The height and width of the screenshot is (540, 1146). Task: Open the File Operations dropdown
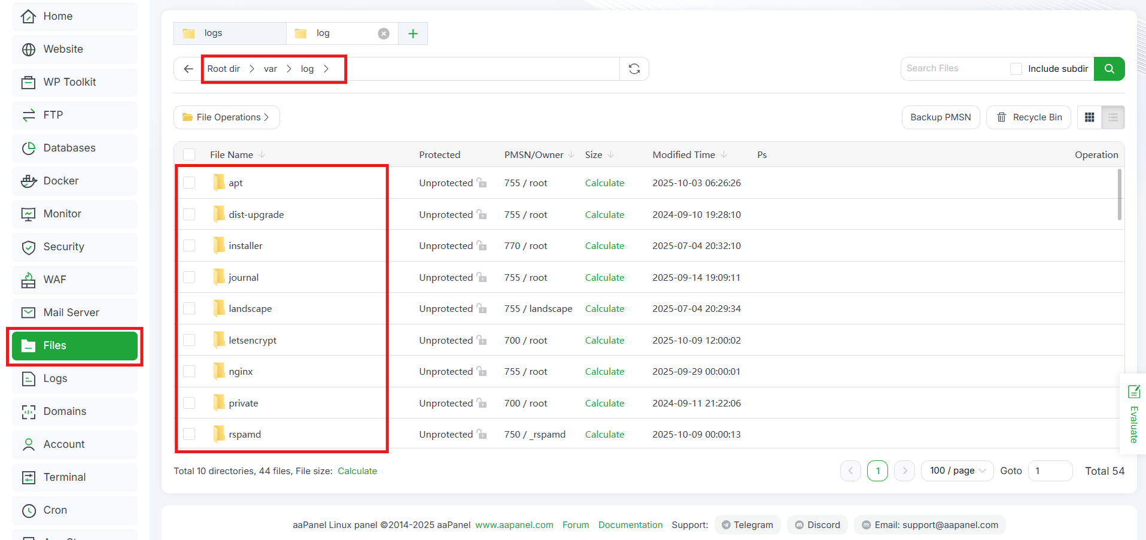pyautogui.click(x=227, y=117)
